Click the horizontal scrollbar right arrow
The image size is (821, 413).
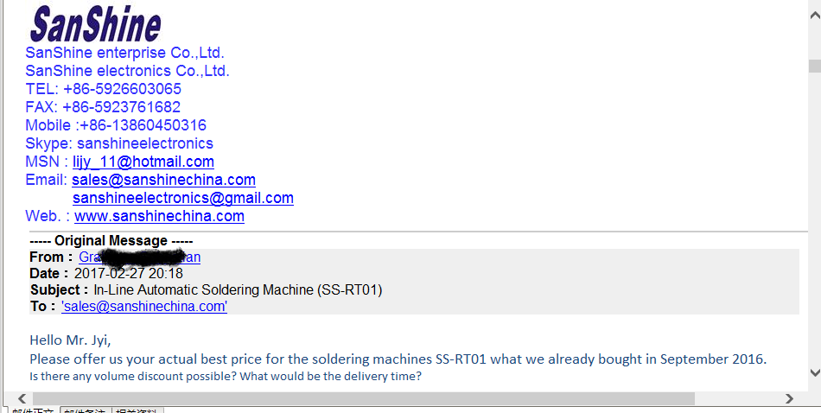pyautogui.click(x=789, y=399)
